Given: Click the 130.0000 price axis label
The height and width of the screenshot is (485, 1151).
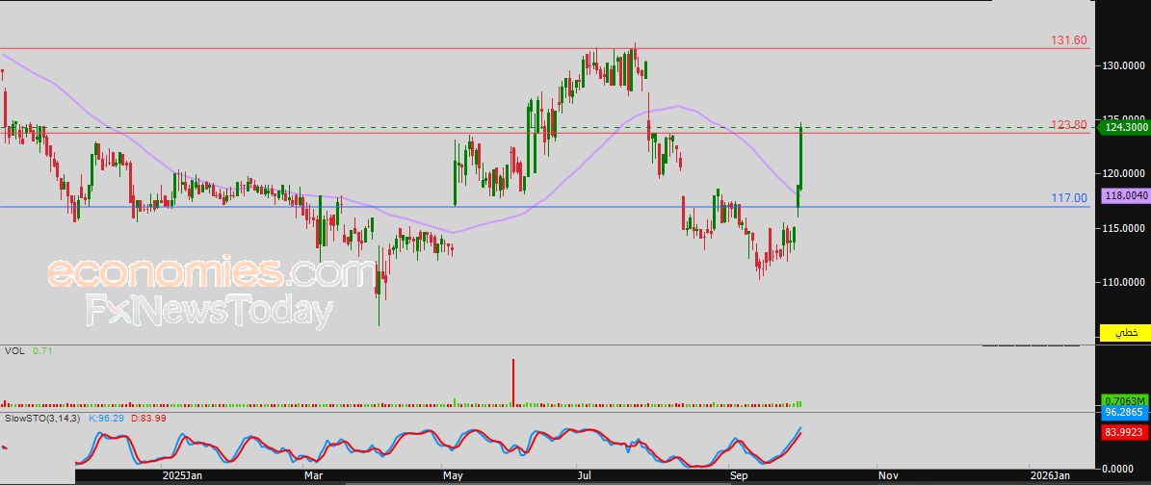Looking at the screenshot, I should pyautogui.click(x=1123, y=66).
